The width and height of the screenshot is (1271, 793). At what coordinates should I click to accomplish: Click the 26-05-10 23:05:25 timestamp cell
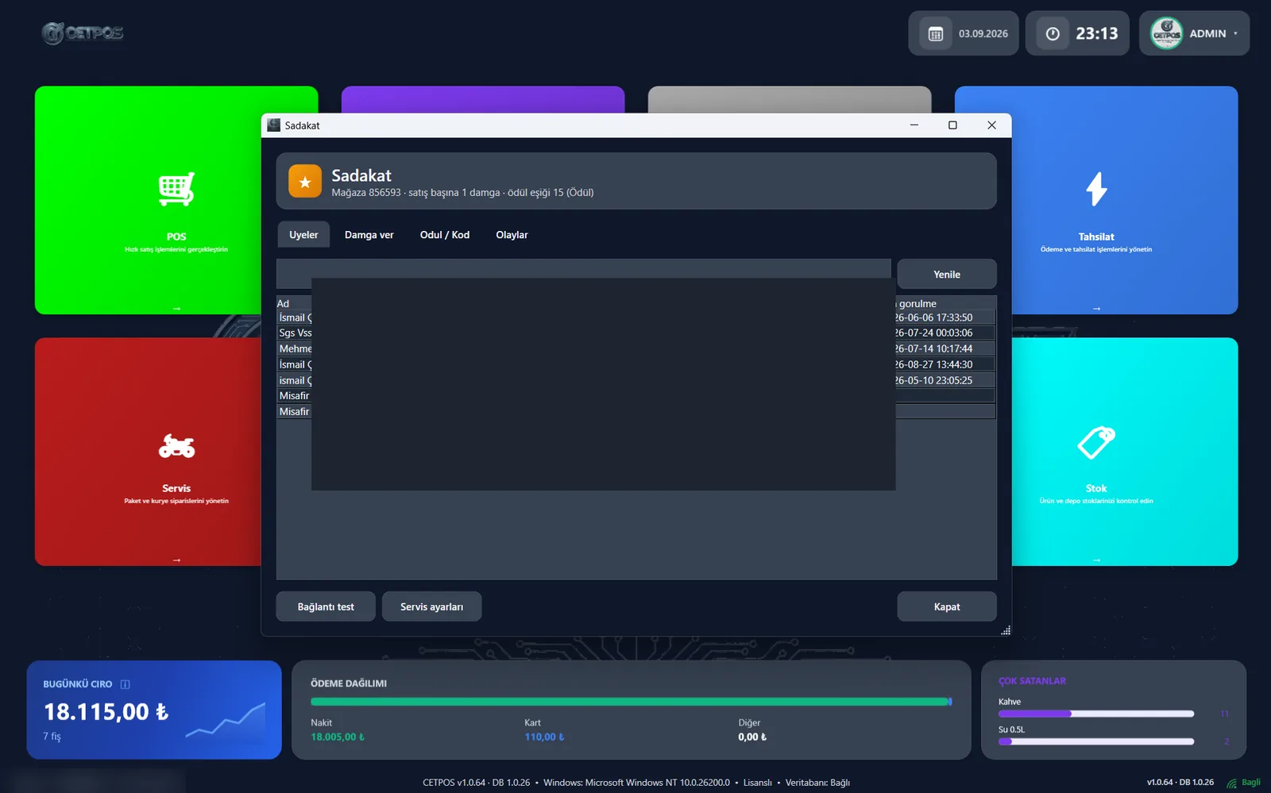point(933,380)
